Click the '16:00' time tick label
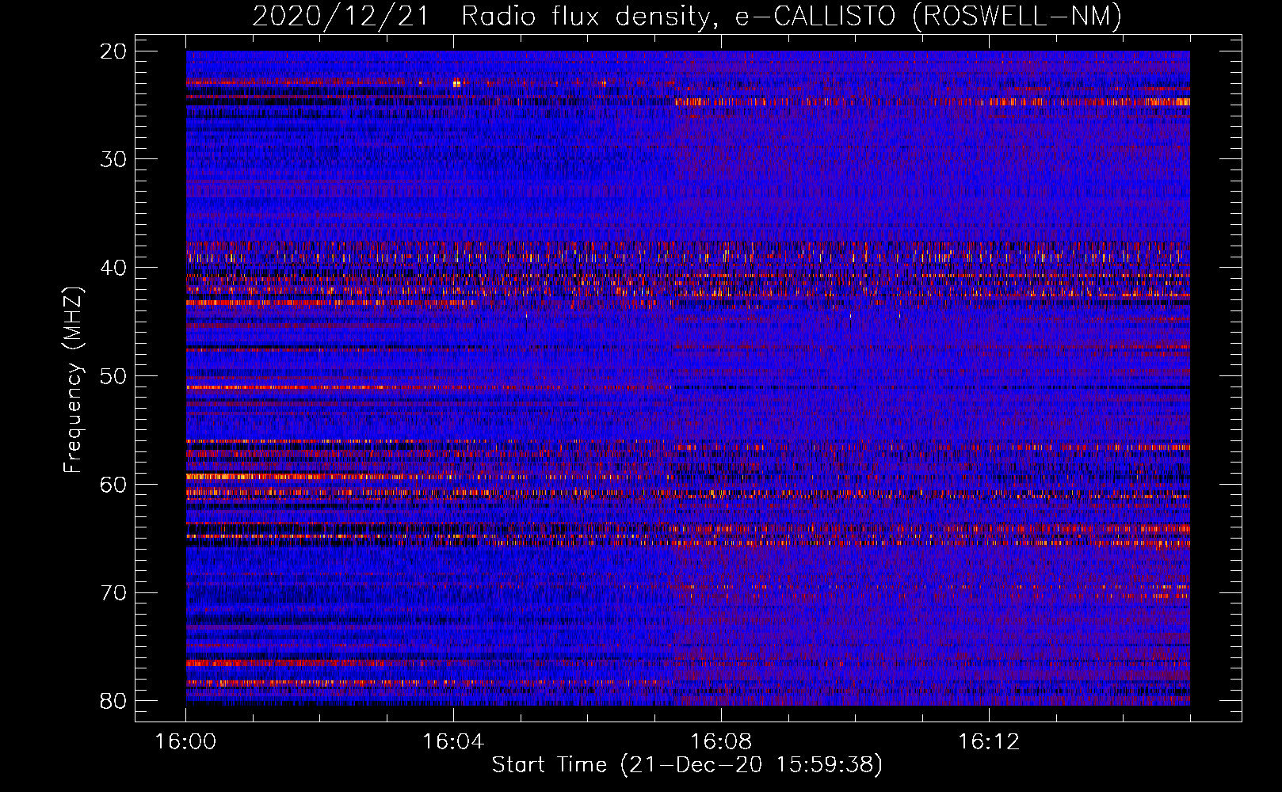The height and width of the screenshot is (792, 1282). 186,741
